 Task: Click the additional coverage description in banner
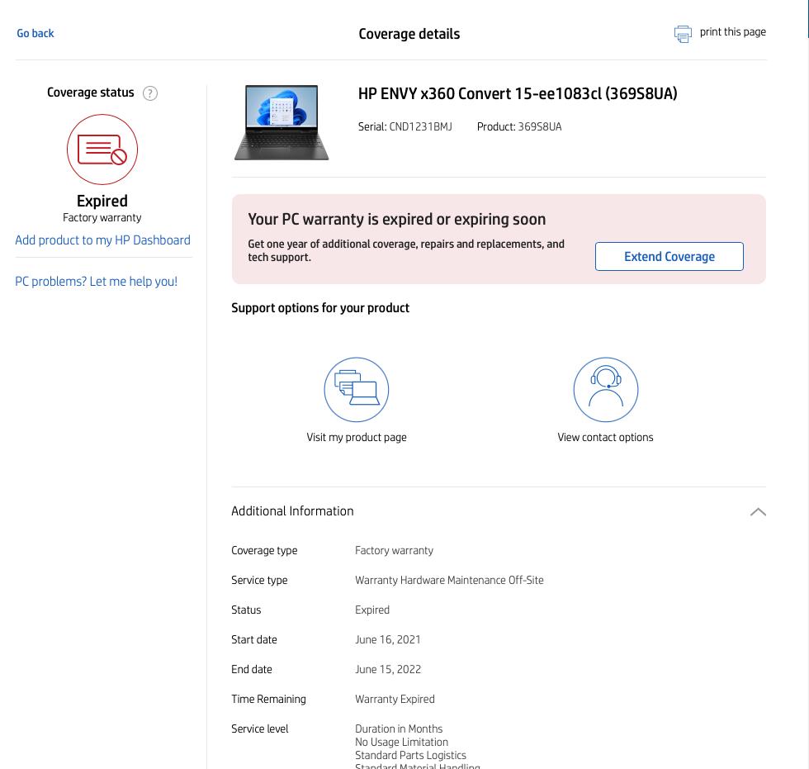point(406,250)
